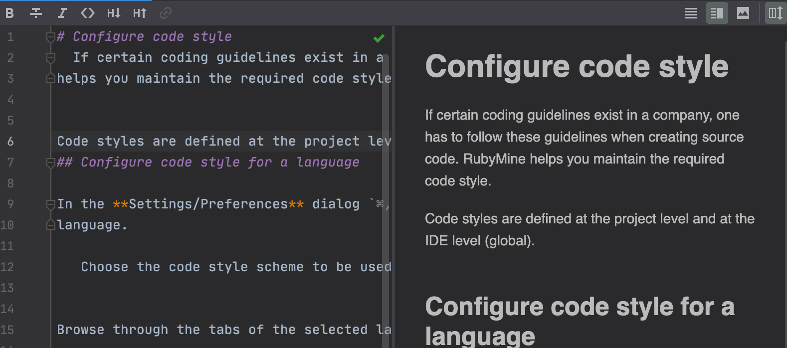Click 'Browse through the tabs' editor line
The height and width of the screenshot is (348, 787).
224,330
